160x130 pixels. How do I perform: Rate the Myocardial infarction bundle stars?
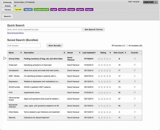(104, 106)
